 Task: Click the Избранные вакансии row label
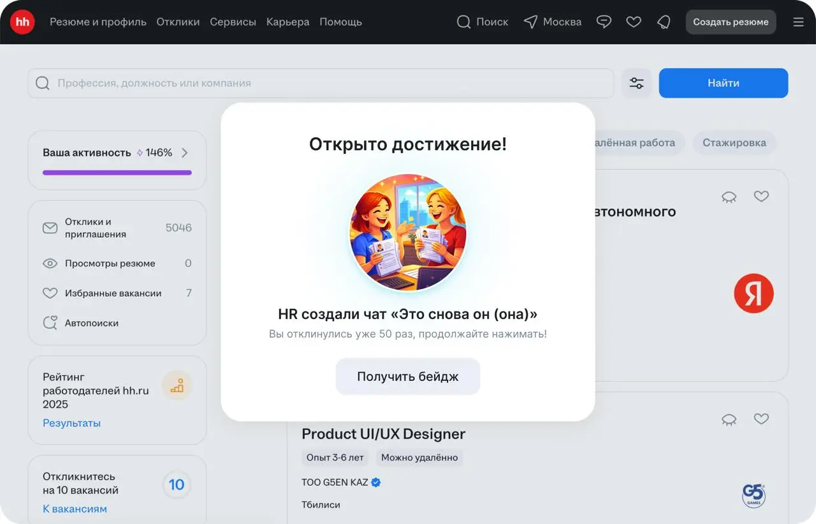(113, 294)
